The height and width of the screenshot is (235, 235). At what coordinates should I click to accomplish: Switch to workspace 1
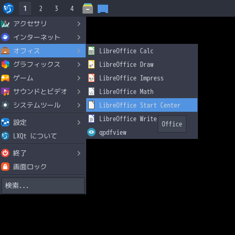tap(25, 8)
